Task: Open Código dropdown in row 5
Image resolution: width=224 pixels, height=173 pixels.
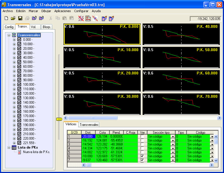Action: coord(212,152)
